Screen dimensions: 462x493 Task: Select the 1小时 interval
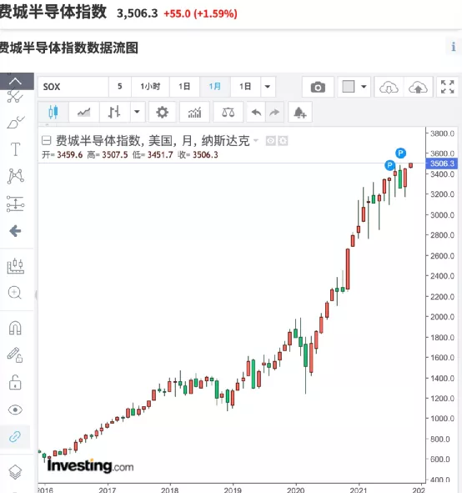click(x=150, y=87)
